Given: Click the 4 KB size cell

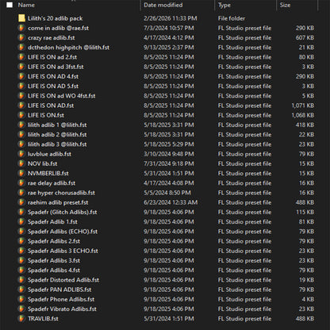Looking at the screenshot, I should coord(308,299).
